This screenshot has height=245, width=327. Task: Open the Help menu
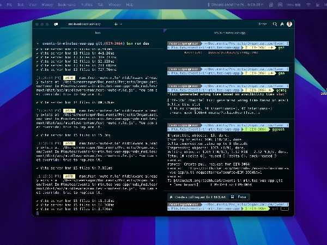tap(130, 4)
